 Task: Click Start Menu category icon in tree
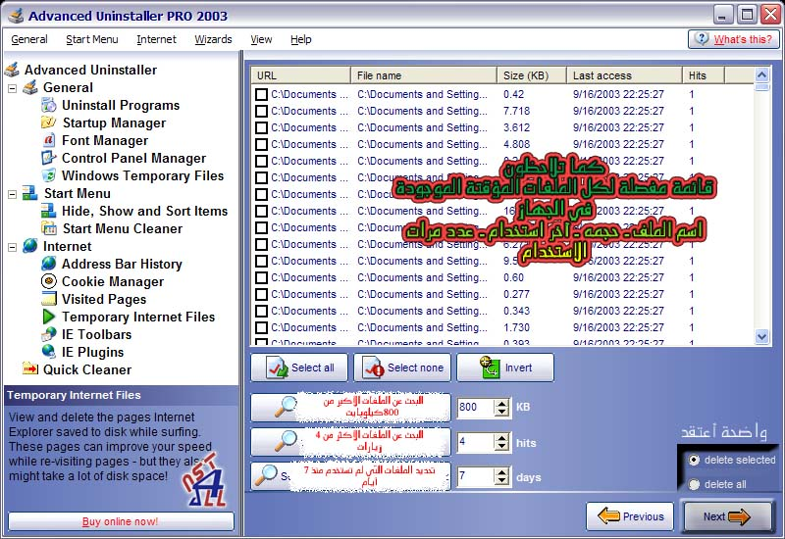(30, 193)
